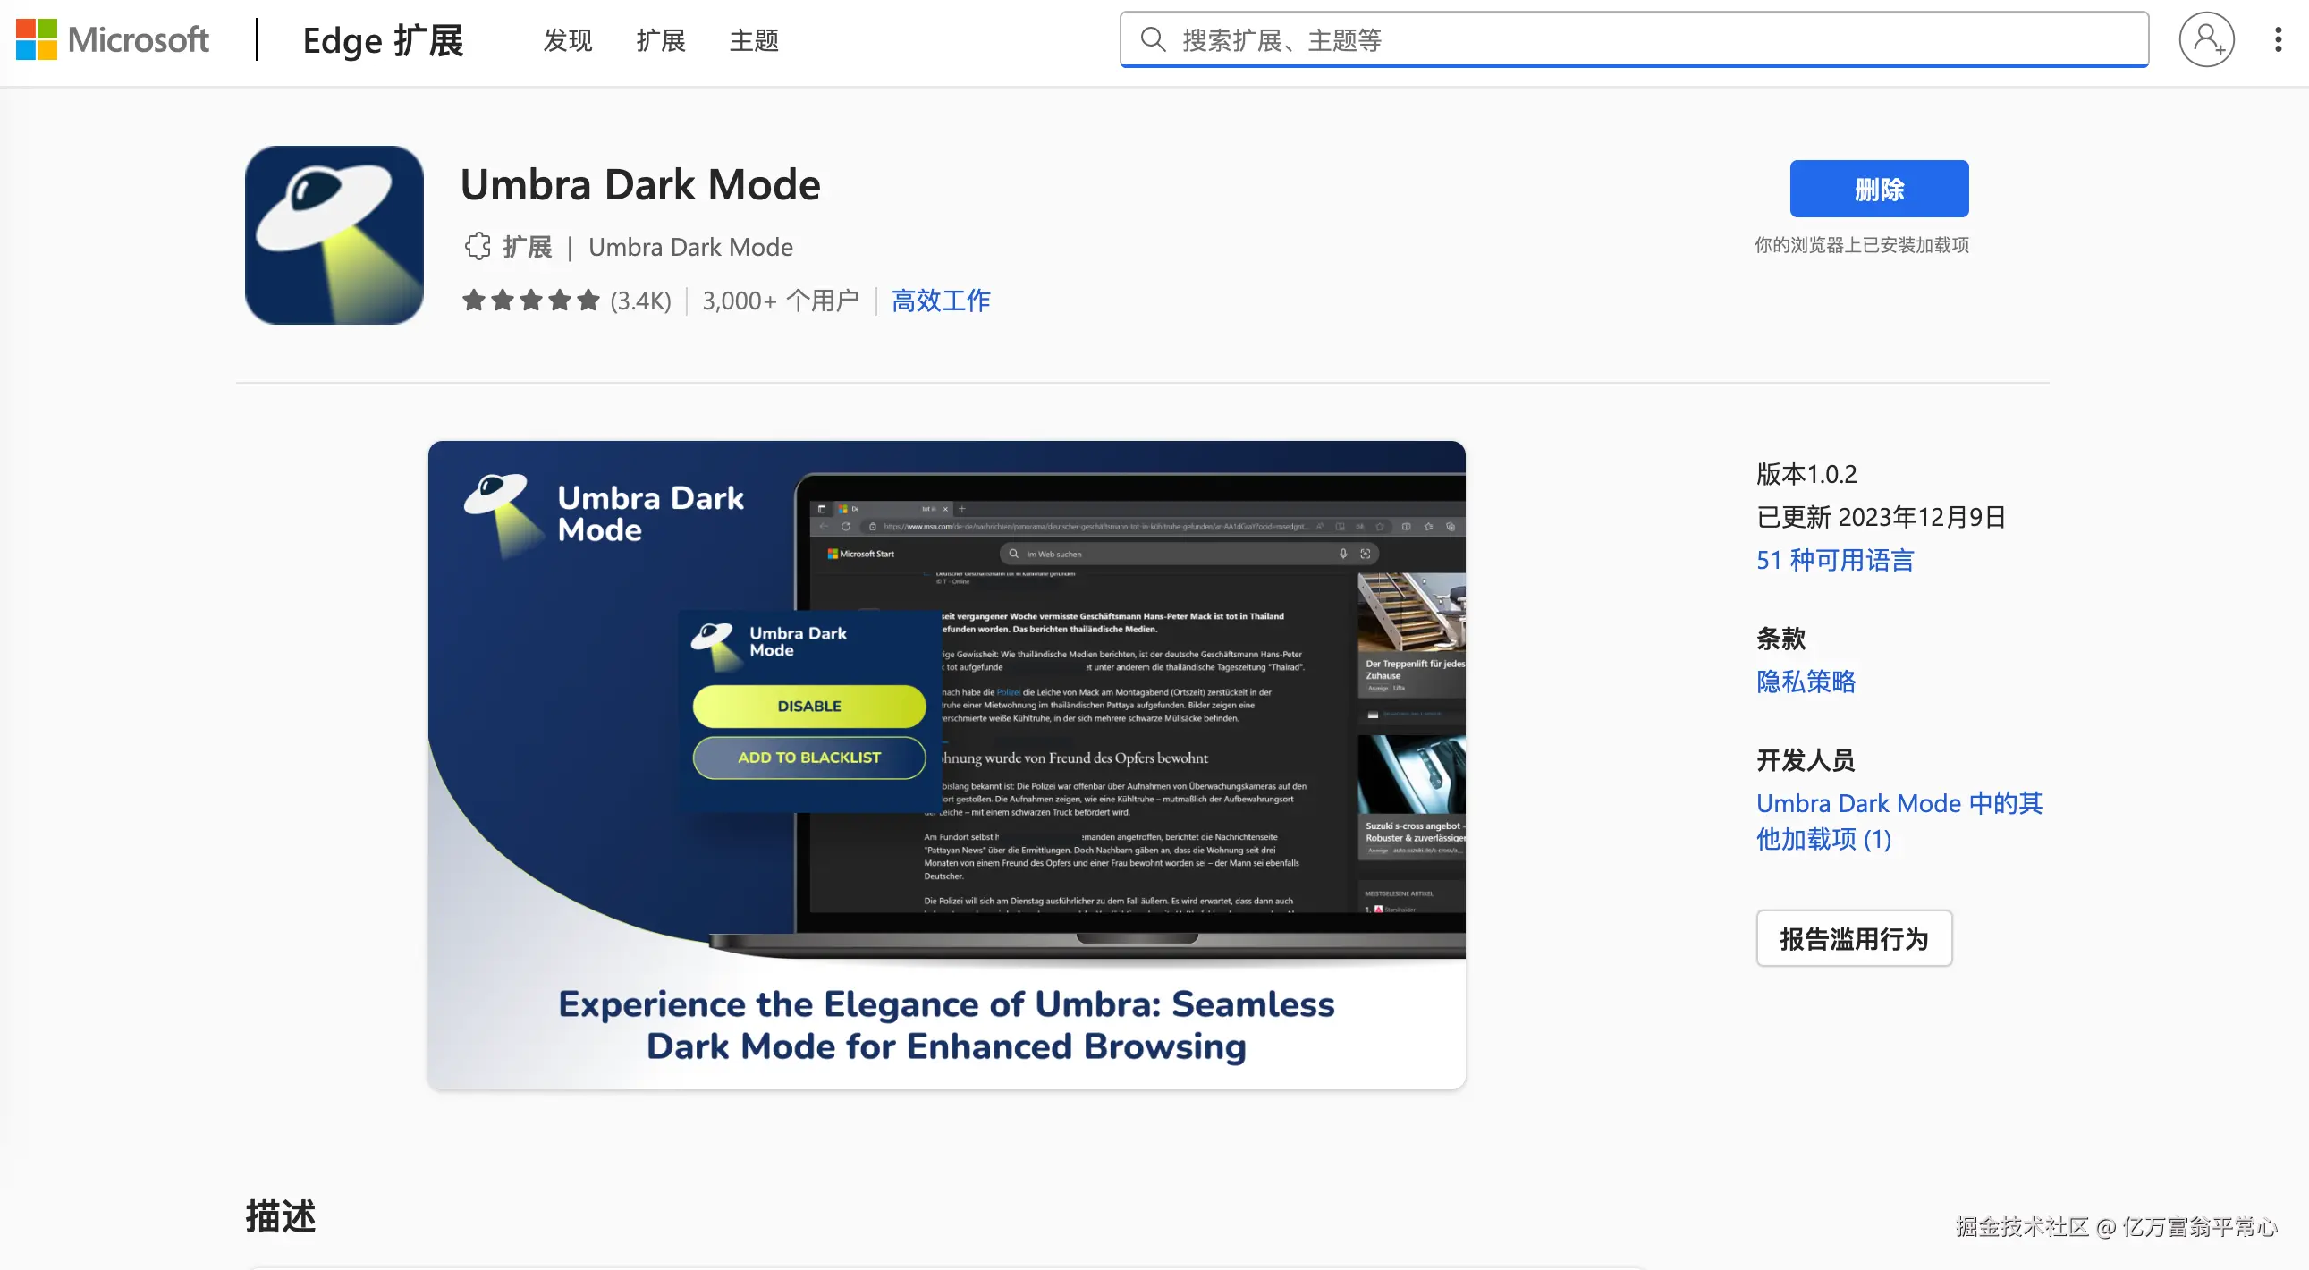The width and height of the screenshot is (2309, 1270).
Task: Click the Umbra Dark Mode extension logo
Action: click(334, 235)
